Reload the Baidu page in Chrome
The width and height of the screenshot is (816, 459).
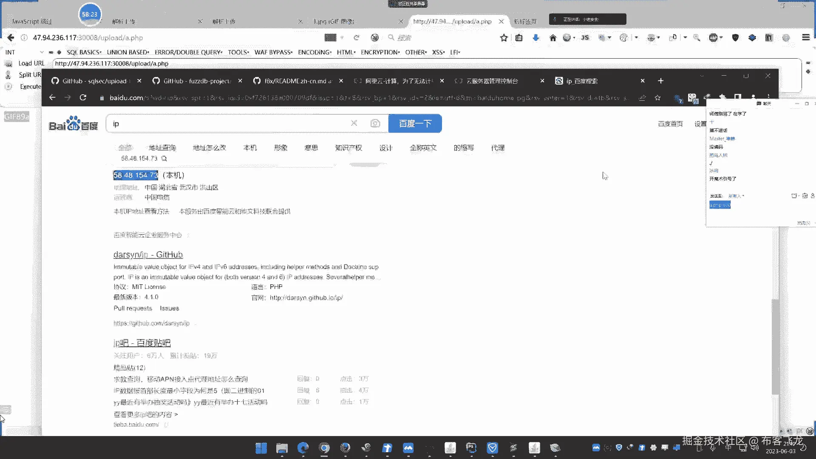click(83, 98)
